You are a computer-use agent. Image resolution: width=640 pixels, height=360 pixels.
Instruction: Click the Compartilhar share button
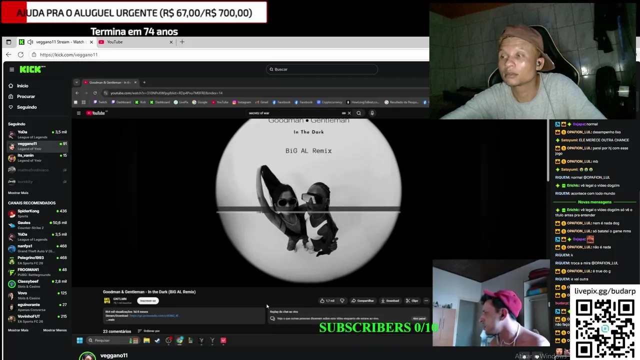(363, 300)
